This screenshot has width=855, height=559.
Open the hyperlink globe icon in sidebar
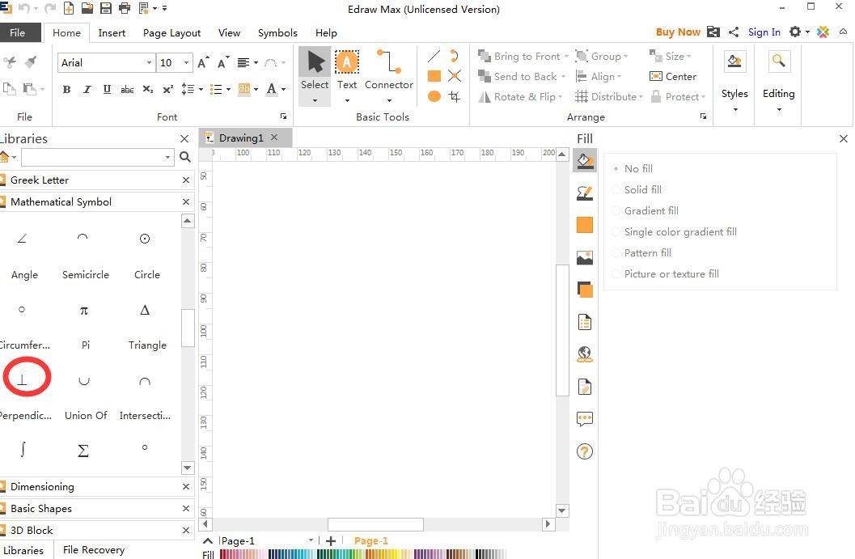point(585,354)
